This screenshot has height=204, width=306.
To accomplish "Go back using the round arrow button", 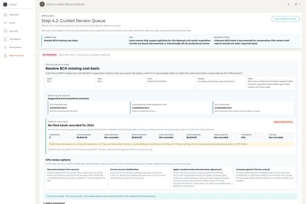I will pos(42,4).
